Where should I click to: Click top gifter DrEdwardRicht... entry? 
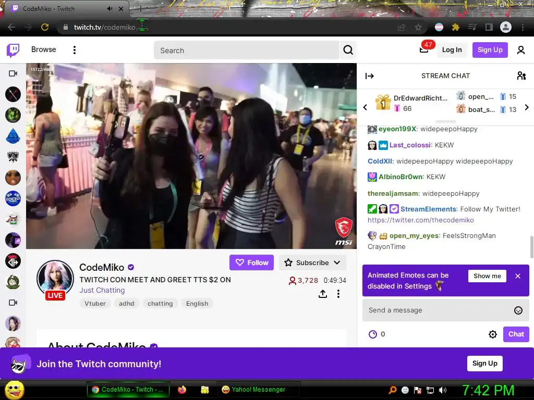coord(411,103)
